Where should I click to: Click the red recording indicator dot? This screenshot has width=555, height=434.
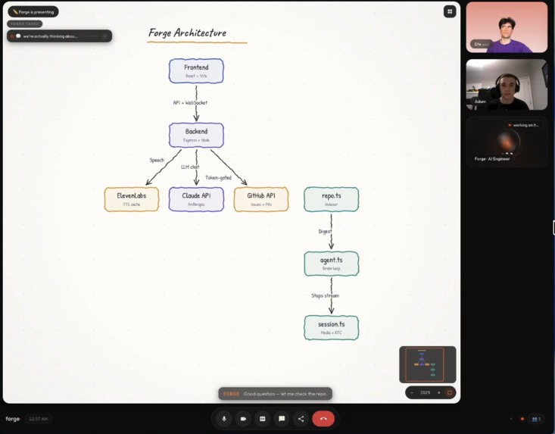pyautogui.click(x=522, y=419)
